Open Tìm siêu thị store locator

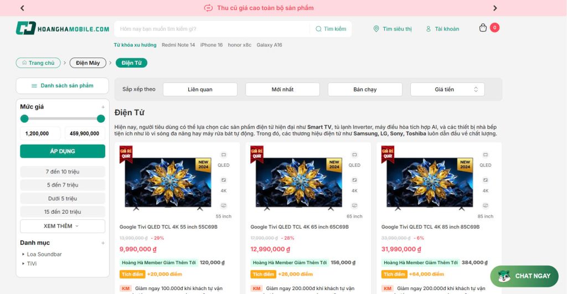pyautogui.click(x=393, y=29)
